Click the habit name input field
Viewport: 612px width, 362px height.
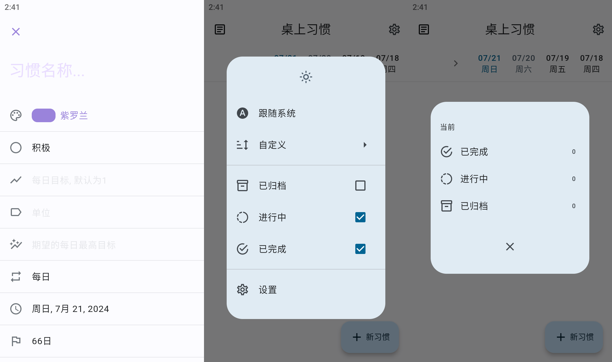pos(102,70)
